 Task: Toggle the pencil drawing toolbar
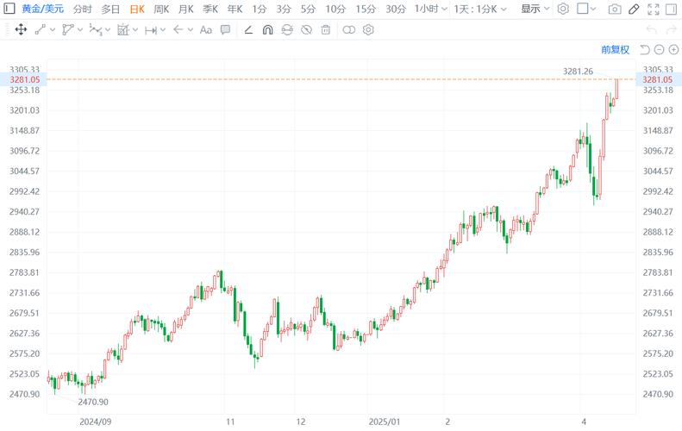coord(634,9)
